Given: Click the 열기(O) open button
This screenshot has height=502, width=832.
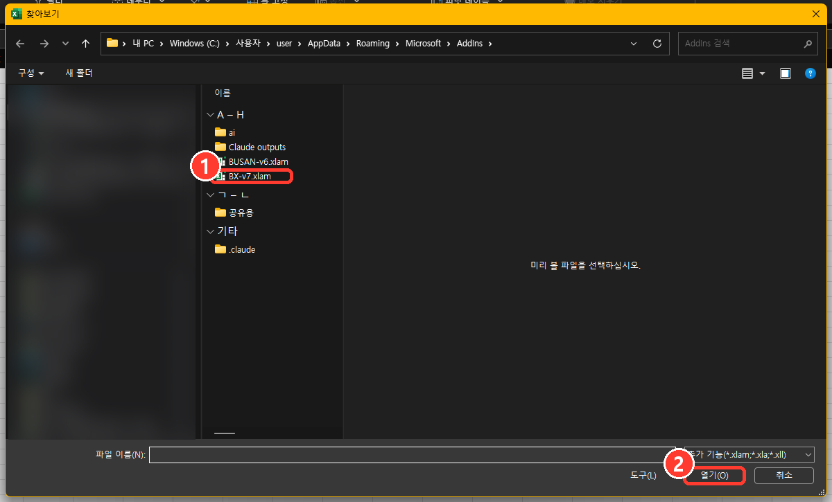Looking at the screenshot, I should click(x=714, y=476).
